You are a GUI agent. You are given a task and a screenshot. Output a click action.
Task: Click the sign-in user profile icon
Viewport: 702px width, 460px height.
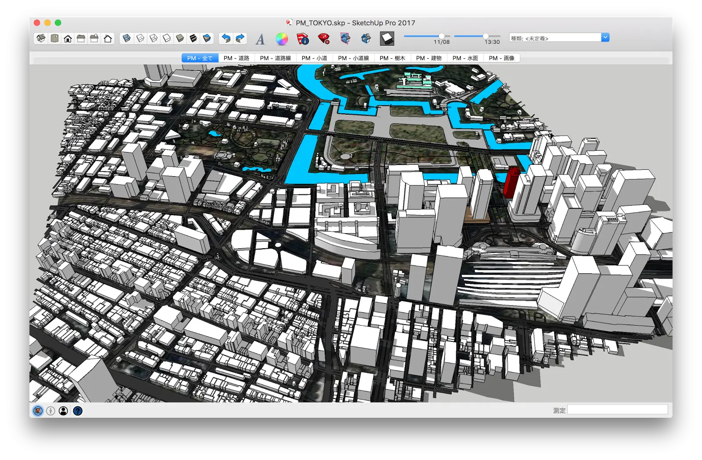(x=64, y=411)
